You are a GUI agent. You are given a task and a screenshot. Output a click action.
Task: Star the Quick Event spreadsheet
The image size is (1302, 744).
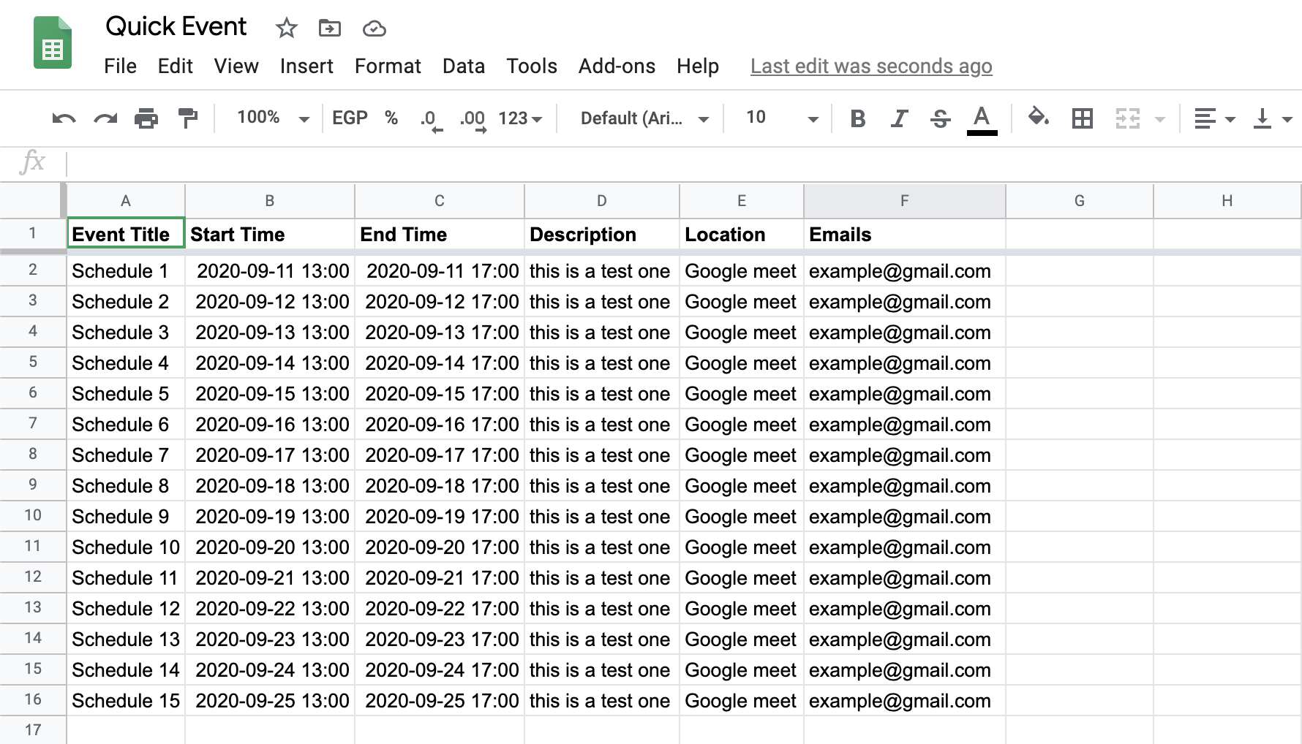(x=286, y=28)
